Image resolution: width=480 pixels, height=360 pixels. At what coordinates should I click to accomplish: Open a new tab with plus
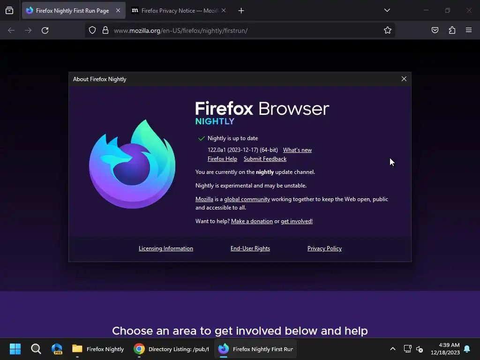pyautogui.click(x=241, y=11)
